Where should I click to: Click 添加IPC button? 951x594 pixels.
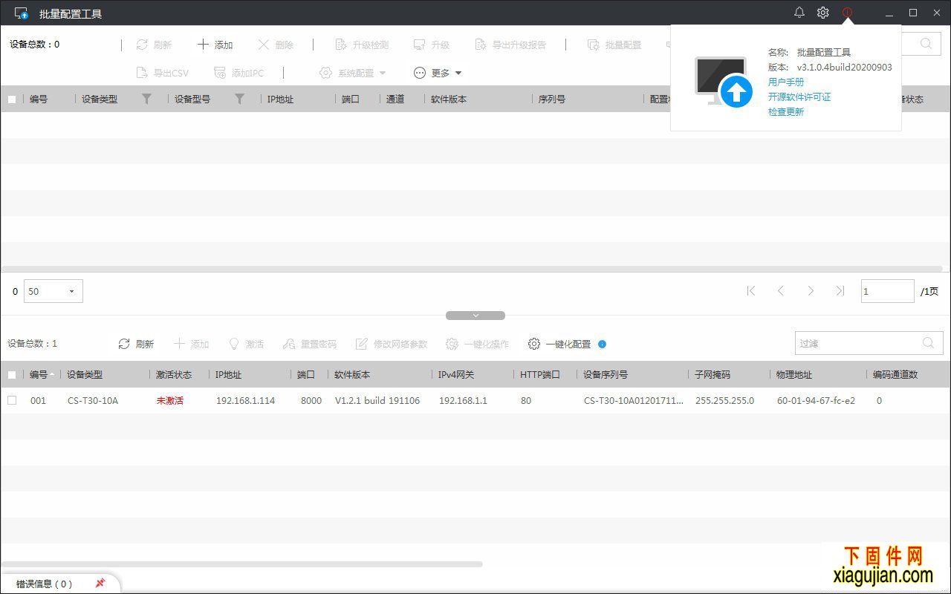click(238, 73)
